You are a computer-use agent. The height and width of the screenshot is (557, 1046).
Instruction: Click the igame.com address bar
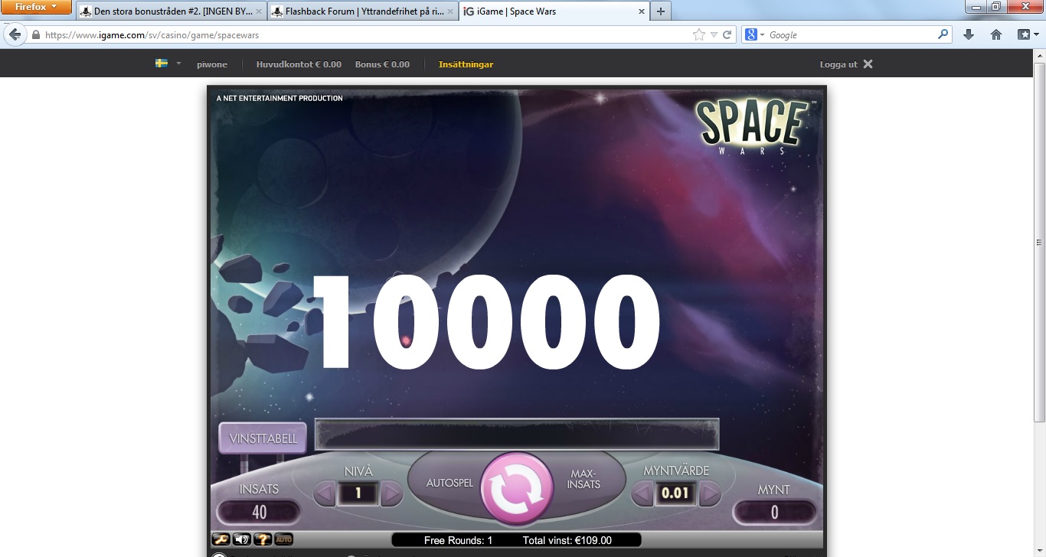(368, 34)
